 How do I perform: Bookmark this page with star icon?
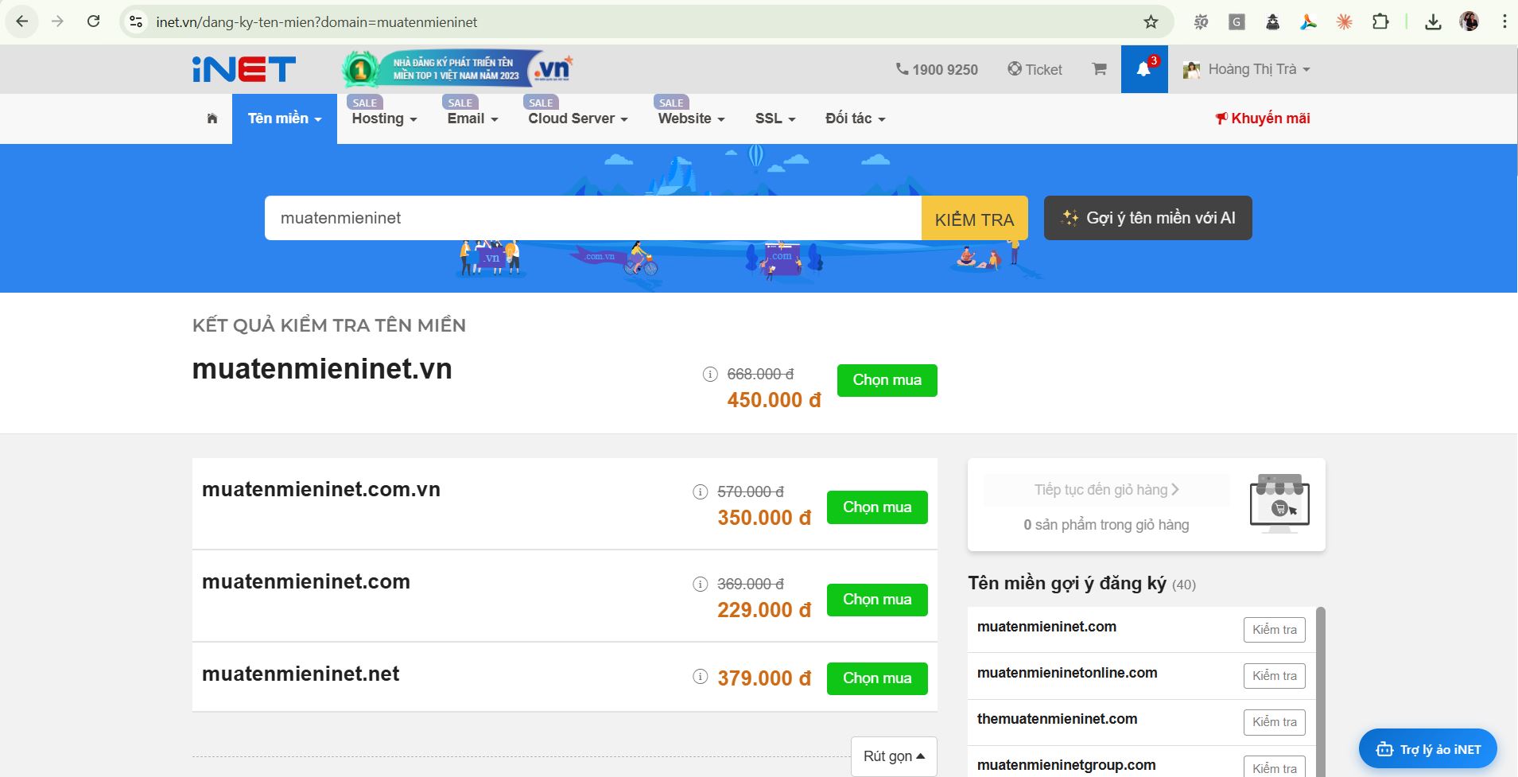click(1151, 22)
